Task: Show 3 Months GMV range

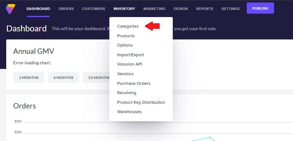Action: 29,78
